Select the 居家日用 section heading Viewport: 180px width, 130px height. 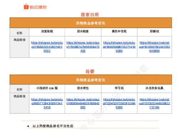tap(90, 15)
